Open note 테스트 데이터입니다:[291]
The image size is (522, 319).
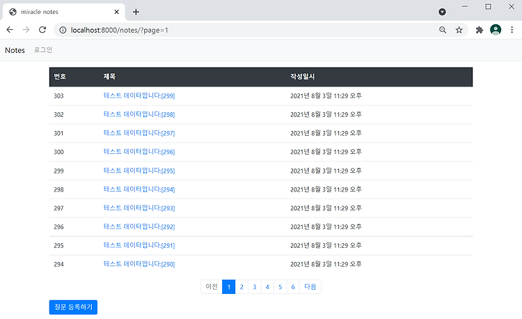tap(139, 245)
